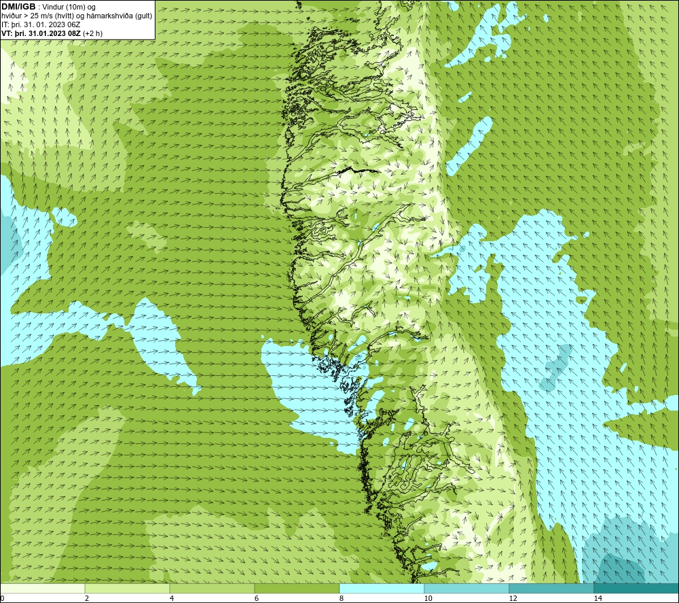The width and height of the screenshot is (679, 603).
Task: Click the legend scale label '6'
Action: (x=257, y=598)
